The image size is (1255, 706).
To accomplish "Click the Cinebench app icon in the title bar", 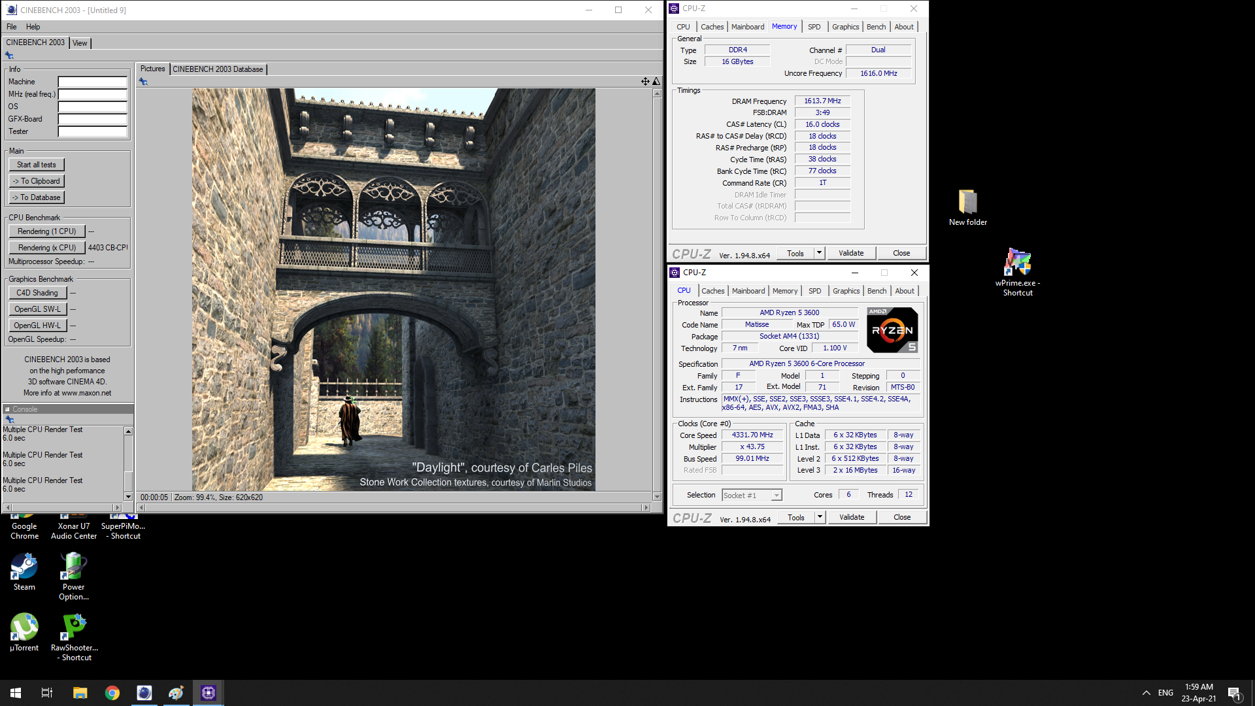I will click(11, 10).
